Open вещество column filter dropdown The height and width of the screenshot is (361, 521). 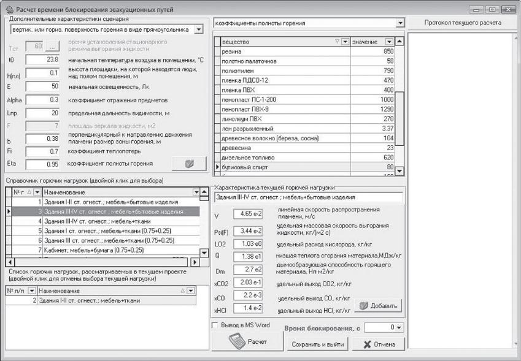(345, 42)
